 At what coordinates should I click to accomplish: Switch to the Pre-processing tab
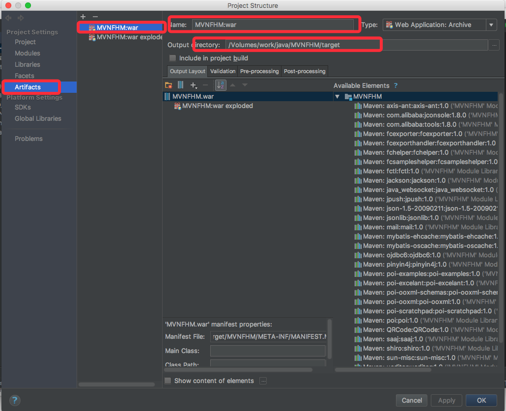[259, 71]
